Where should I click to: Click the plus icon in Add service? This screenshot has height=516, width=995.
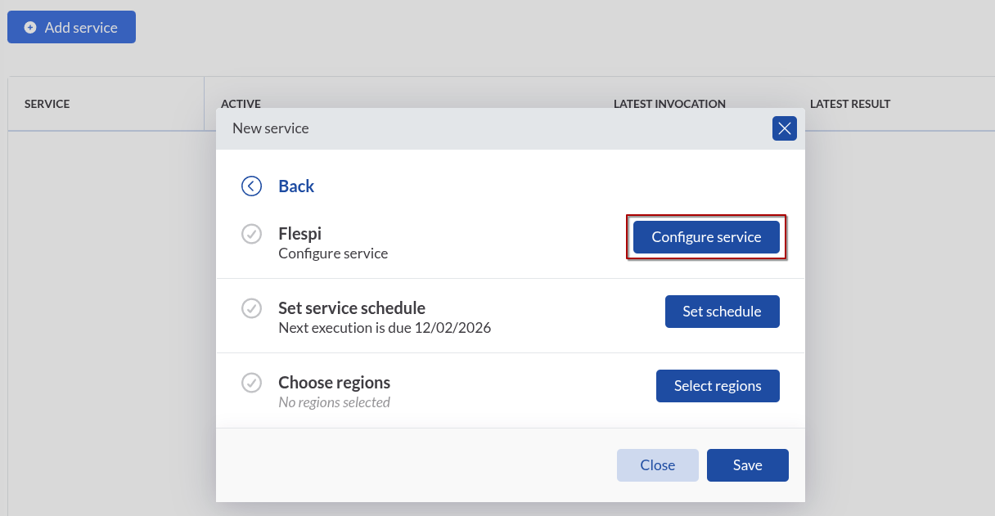pos(30,28)
